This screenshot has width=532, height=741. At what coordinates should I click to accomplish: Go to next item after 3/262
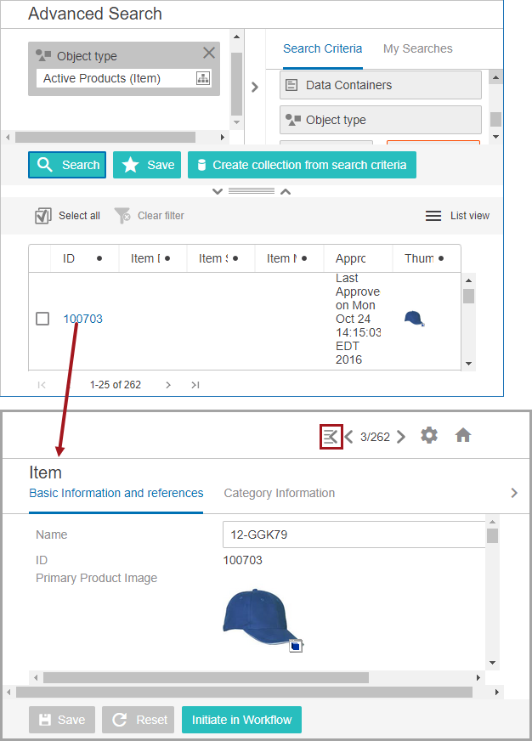click(x=400, y=437)
